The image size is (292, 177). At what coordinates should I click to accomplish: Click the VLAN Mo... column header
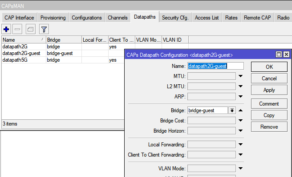[x=148, y=40]
